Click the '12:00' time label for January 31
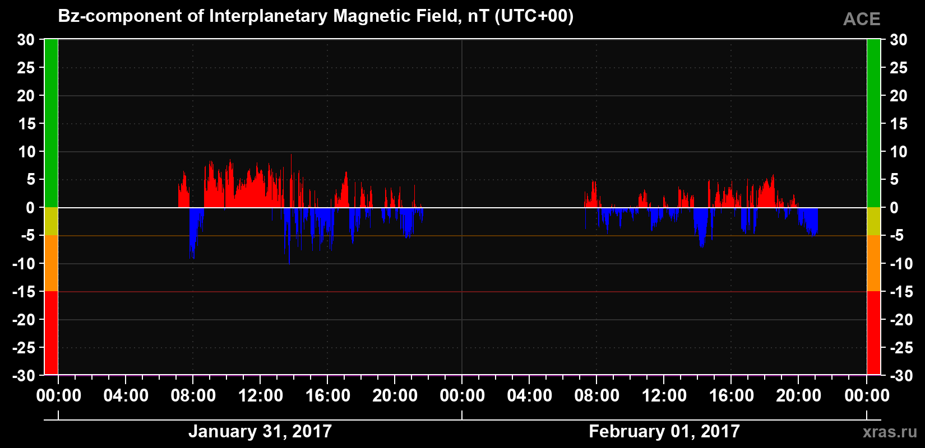 (260, 396)
